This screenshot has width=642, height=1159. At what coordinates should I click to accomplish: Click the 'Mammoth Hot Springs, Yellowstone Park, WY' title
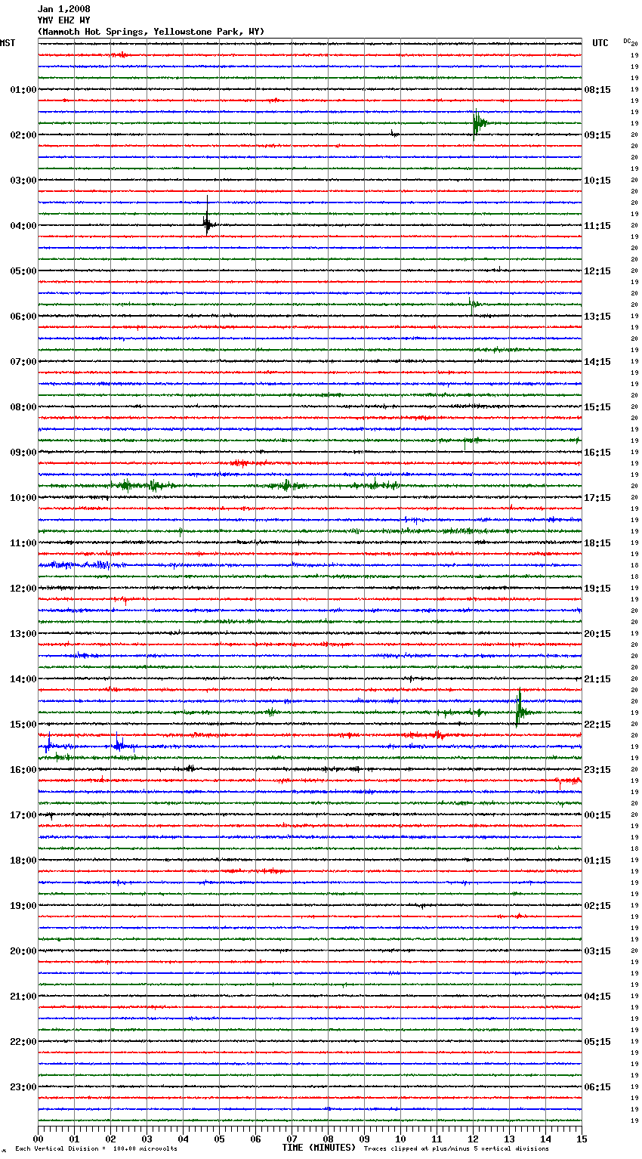[151, 32]
